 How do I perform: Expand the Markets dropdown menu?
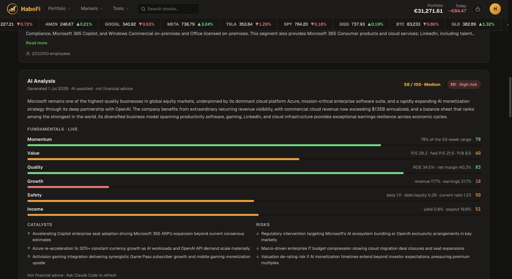(x=92, y=9)
